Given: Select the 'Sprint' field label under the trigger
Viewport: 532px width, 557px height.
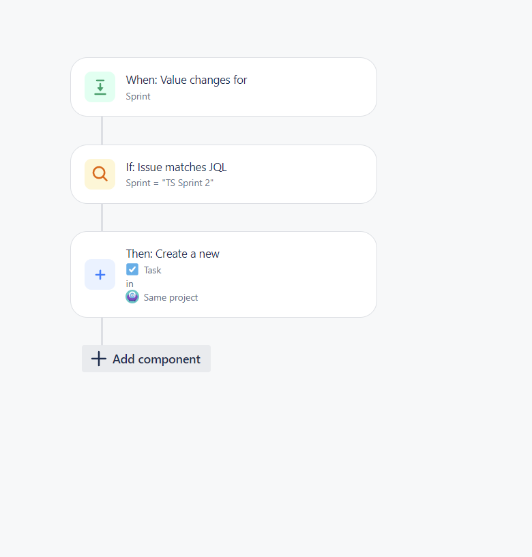Looking at the screenshot, I should click(x=138, y=97).
